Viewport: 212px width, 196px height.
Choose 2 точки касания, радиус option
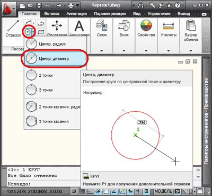point(52,107)
